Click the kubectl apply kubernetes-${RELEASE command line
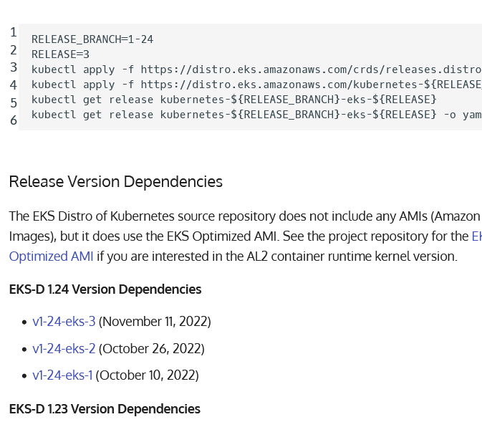Viewport: 482px width, 427px height. click(256, 85)
